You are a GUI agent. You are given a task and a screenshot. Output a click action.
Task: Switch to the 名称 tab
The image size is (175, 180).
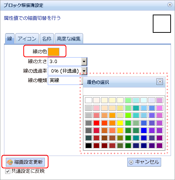point(47,39)
